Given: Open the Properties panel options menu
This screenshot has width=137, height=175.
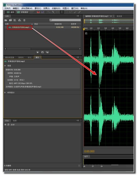Looking at the screenshot, I should 78,57.
